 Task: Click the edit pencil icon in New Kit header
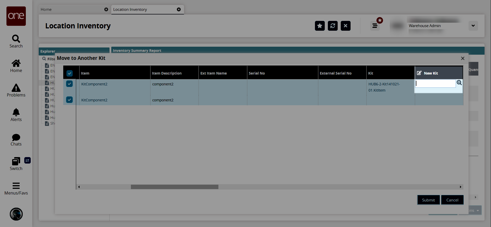[x=419, y=73]
